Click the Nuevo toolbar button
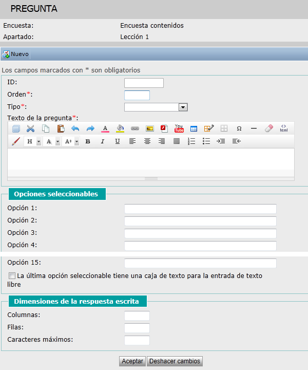308x370 pixels. pyautogui.click(x=15, y=54)
